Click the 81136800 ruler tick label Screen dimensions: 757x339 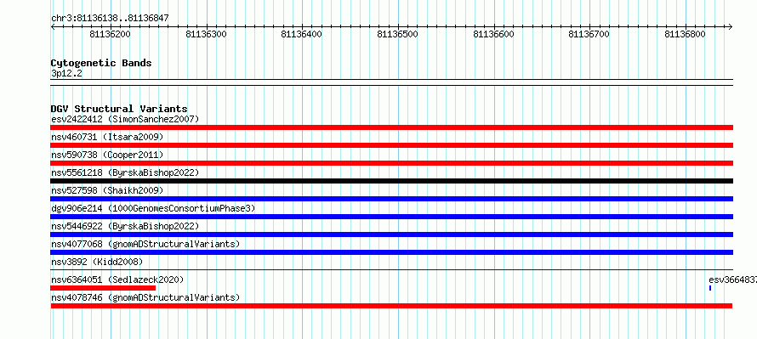click(x=685, y=34)
